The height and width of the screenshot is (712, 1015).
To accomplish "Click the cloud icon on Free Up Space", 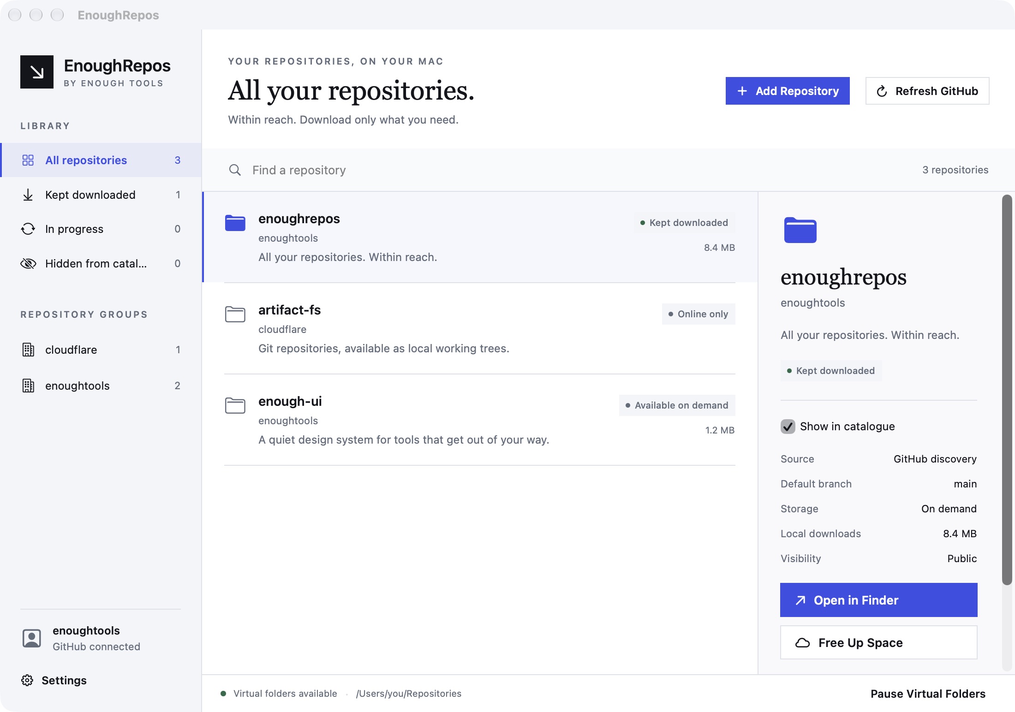I will coord(803,642).
